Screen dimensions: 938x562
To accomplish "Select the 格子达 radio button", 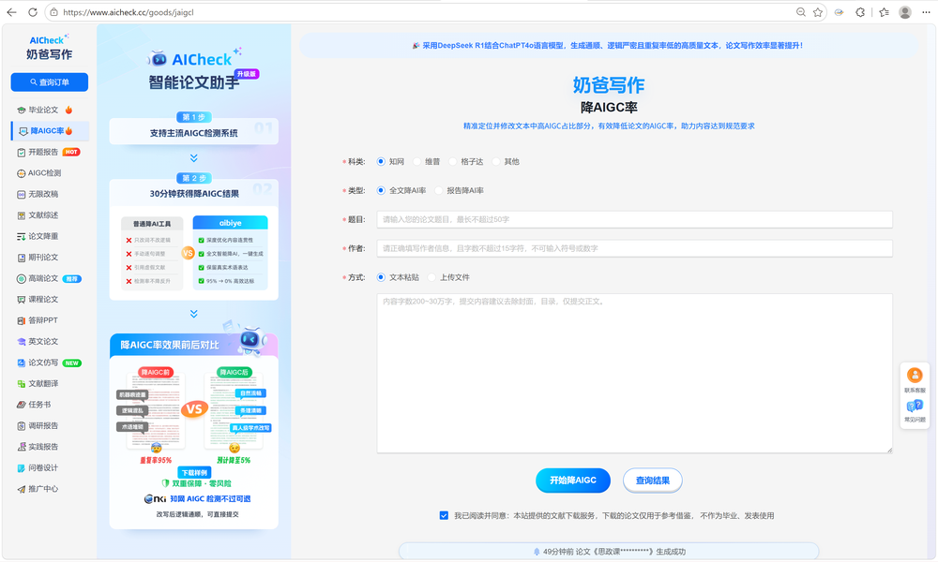I will click(x=453, y=162).
